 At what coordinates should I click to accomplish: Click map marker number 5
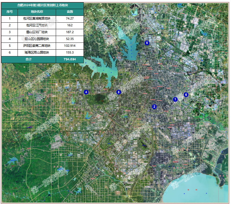point(147,43)
